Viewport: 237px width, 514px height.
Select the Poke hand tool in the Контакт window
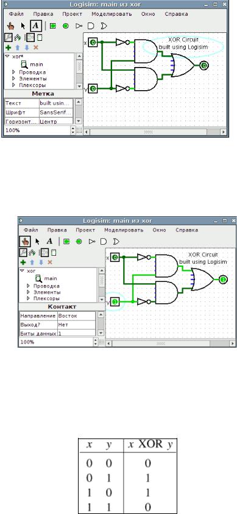tap(25, 242)
